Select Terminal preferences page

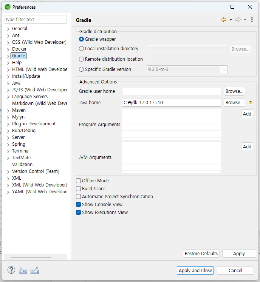[21, 151]
